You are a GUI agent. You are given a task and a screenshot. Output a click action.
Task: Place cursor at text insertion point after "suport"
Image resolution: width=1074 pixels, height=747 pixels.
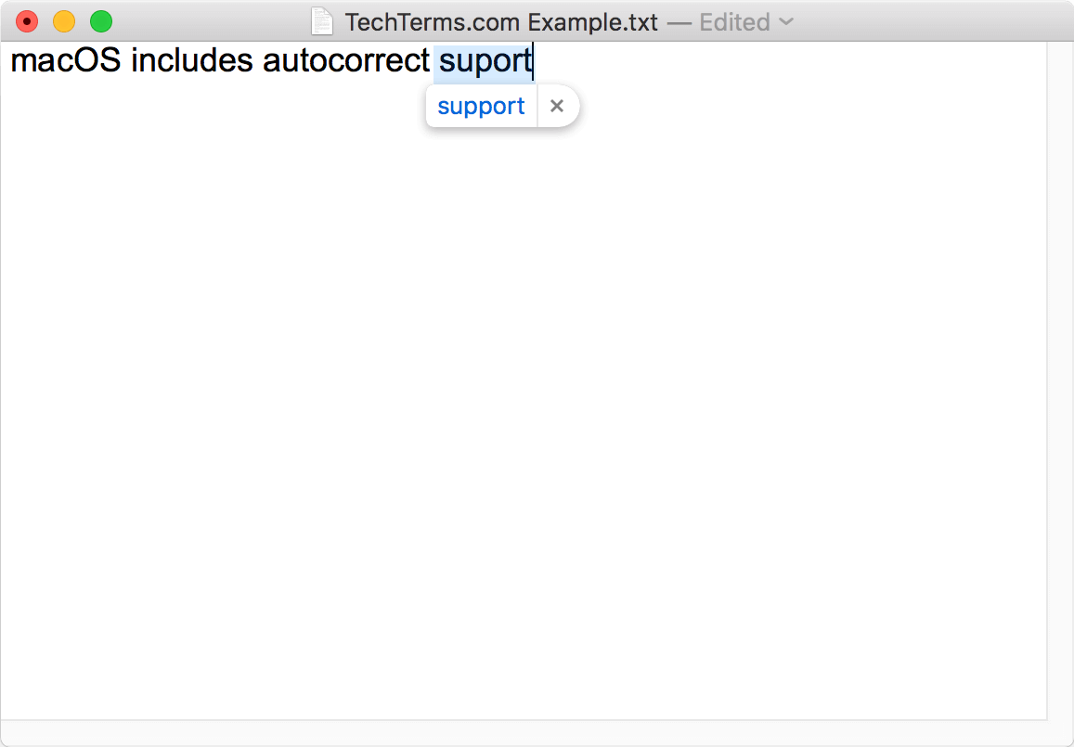pyautogui.click(x=533, y=61)
